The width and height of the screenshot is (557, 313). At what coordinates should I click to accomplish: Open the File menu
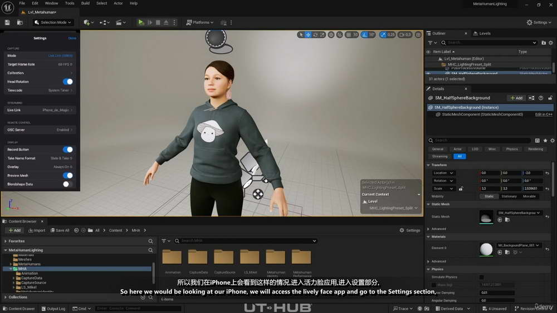[22, 3]
